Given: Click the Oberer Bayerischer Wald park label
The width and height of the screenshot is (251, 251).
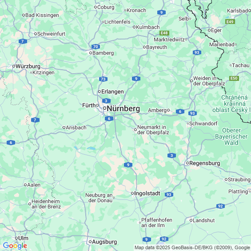Looking at the screenshot, I should [231, 136].
